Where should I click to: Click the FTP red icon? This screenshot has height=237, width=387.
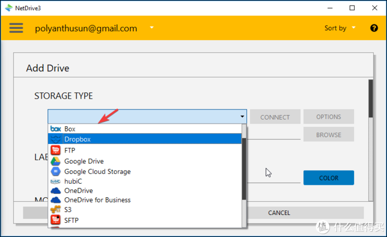[56, 150]
